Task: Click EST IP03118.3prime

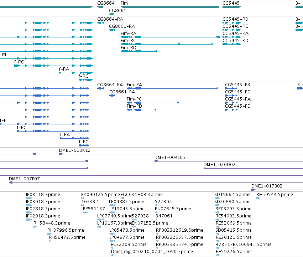Action: (x=43, y=195)
